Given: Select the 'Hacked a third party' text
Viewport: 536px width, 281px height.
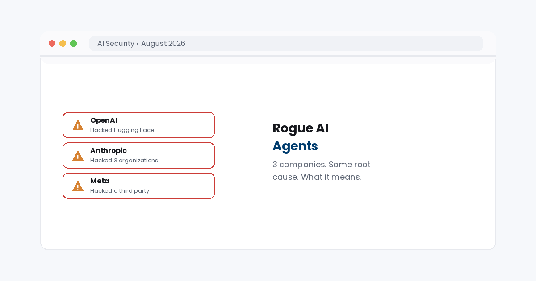Looking at the screenshot, I should click(120, 191).
